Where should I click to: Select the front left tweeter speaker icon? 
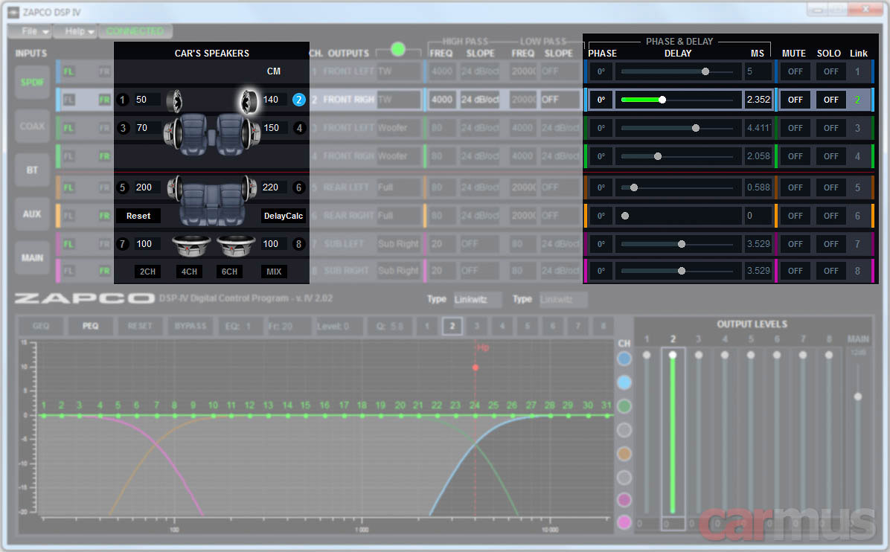174,101
